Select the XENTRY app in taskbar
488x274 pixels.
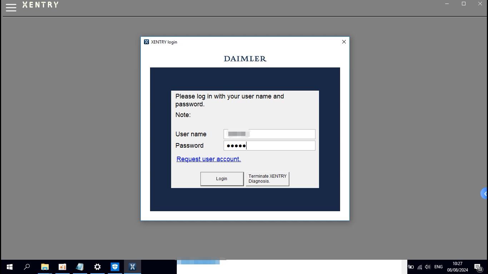coord(133,267)
